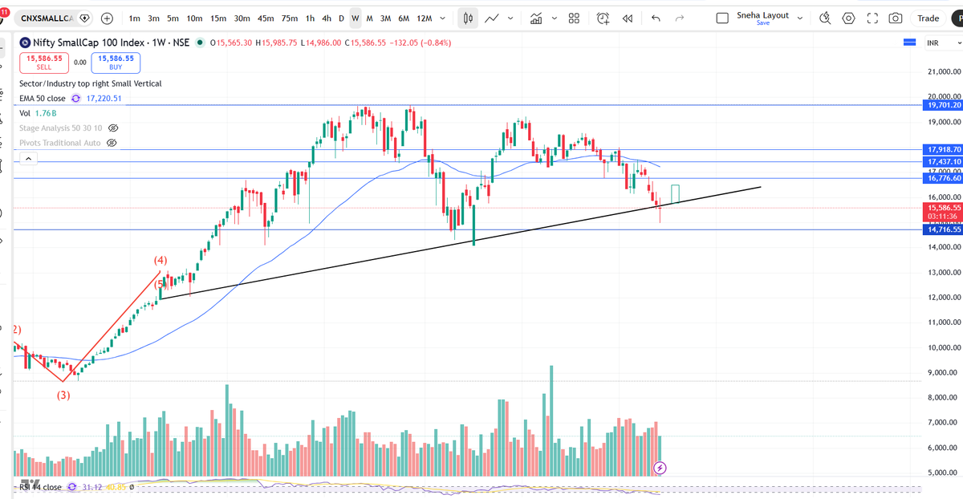Open the layout grid selector icon
Viewport: 963px width, 499px height.
tap(574, 17)
